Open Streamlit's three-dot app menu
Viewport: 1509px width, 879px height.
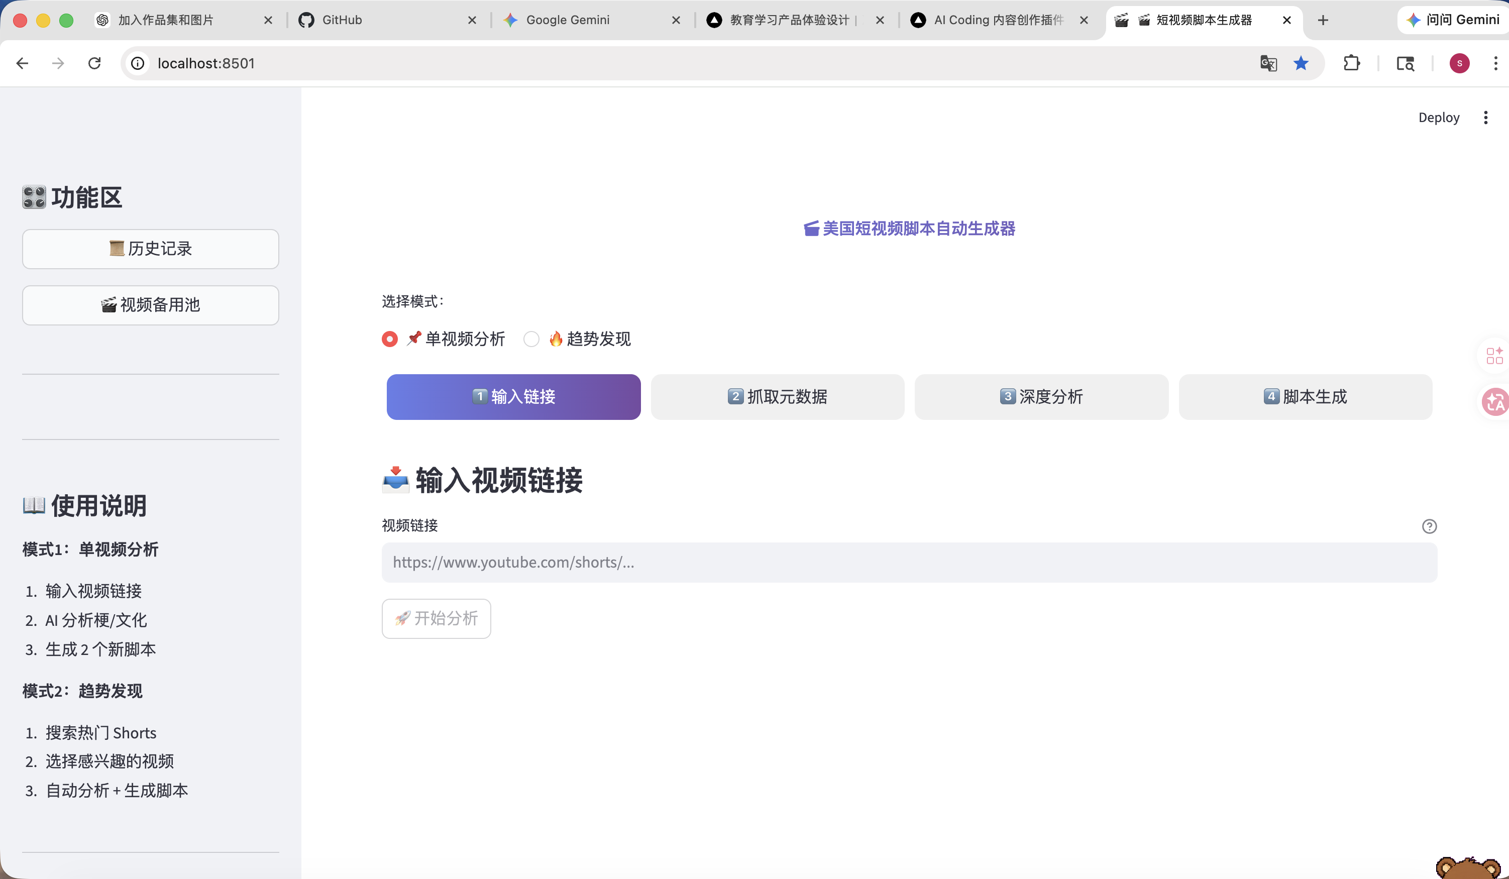1486,118
